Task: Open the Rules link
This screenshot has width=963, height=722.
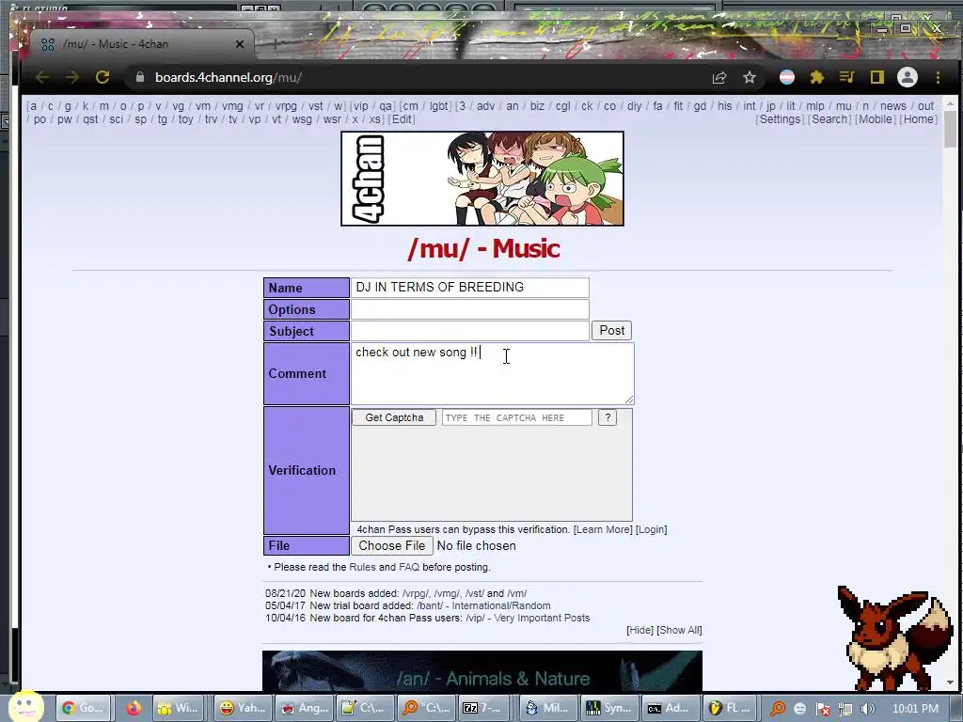Action: [362, 567]
